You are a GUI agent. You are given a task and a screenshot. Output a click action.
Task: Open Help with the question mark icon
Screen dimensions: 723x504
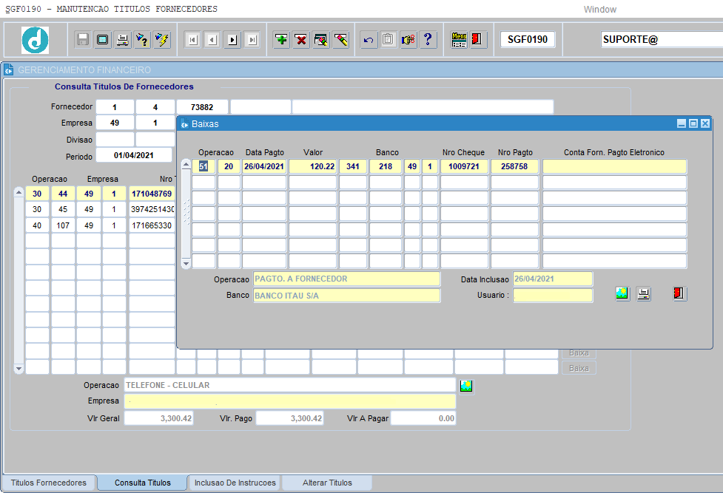pos(428,40)
